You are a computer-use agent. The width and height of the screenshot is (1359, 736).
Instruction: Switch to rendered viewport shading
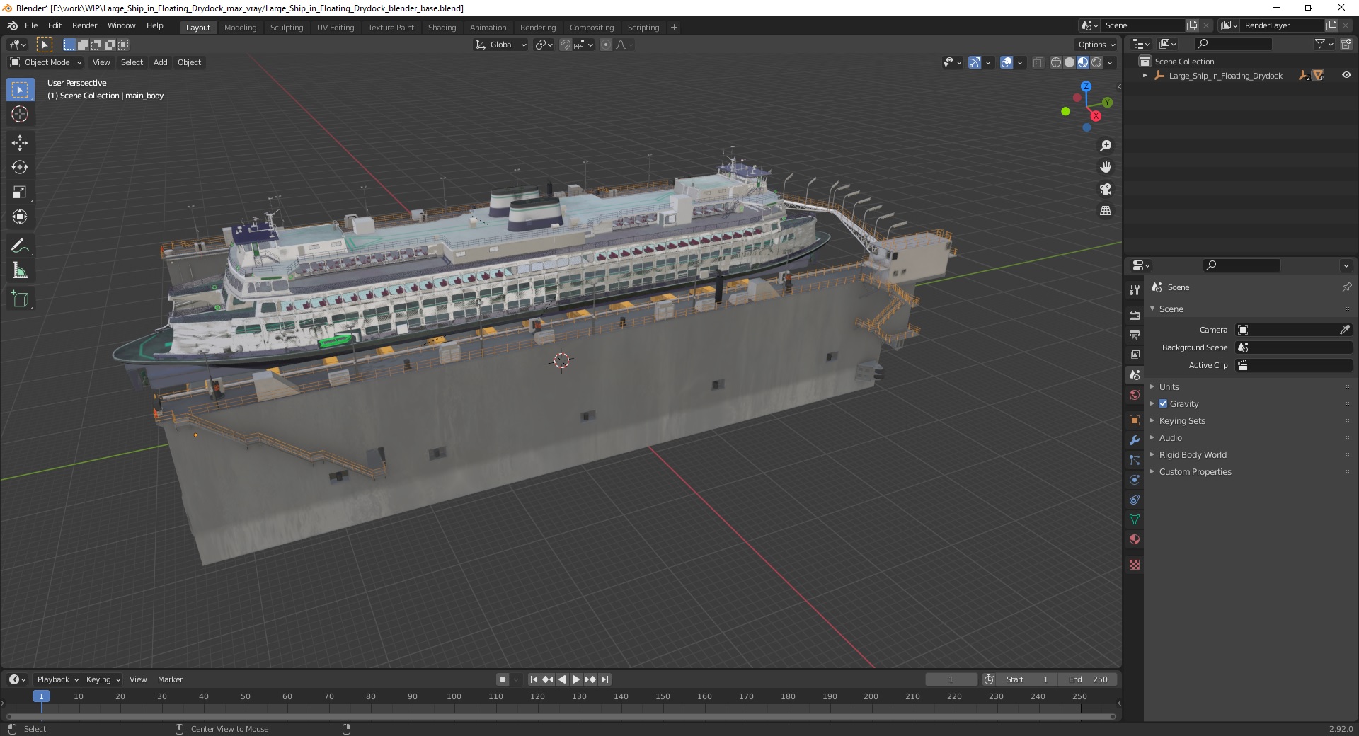(x=1096, y=62)
